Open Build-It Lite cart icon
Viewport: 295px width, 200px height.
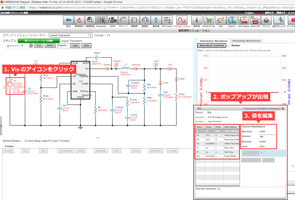(208, 20)
